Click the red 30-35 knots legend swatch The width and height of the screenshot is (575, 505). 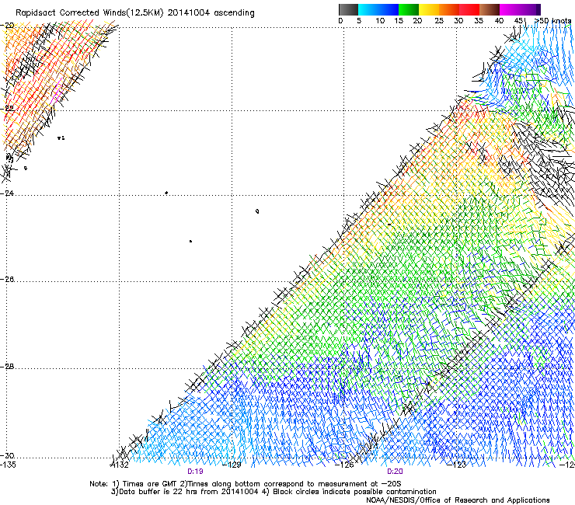(x=469, y=9)
